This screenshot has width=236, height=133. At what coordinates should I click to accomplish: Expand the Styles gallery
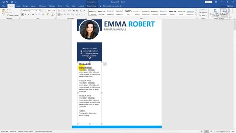(x=195, y=15)
